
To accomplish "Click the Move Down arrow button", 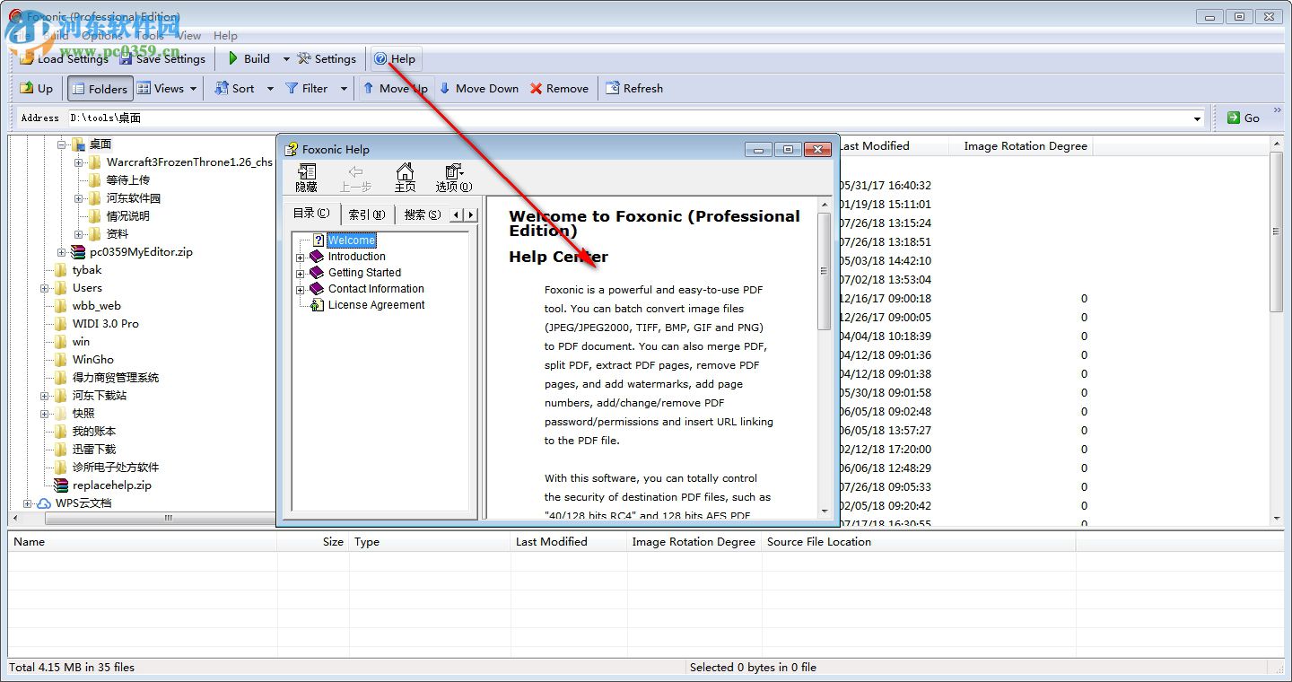I will pos(478,89).
